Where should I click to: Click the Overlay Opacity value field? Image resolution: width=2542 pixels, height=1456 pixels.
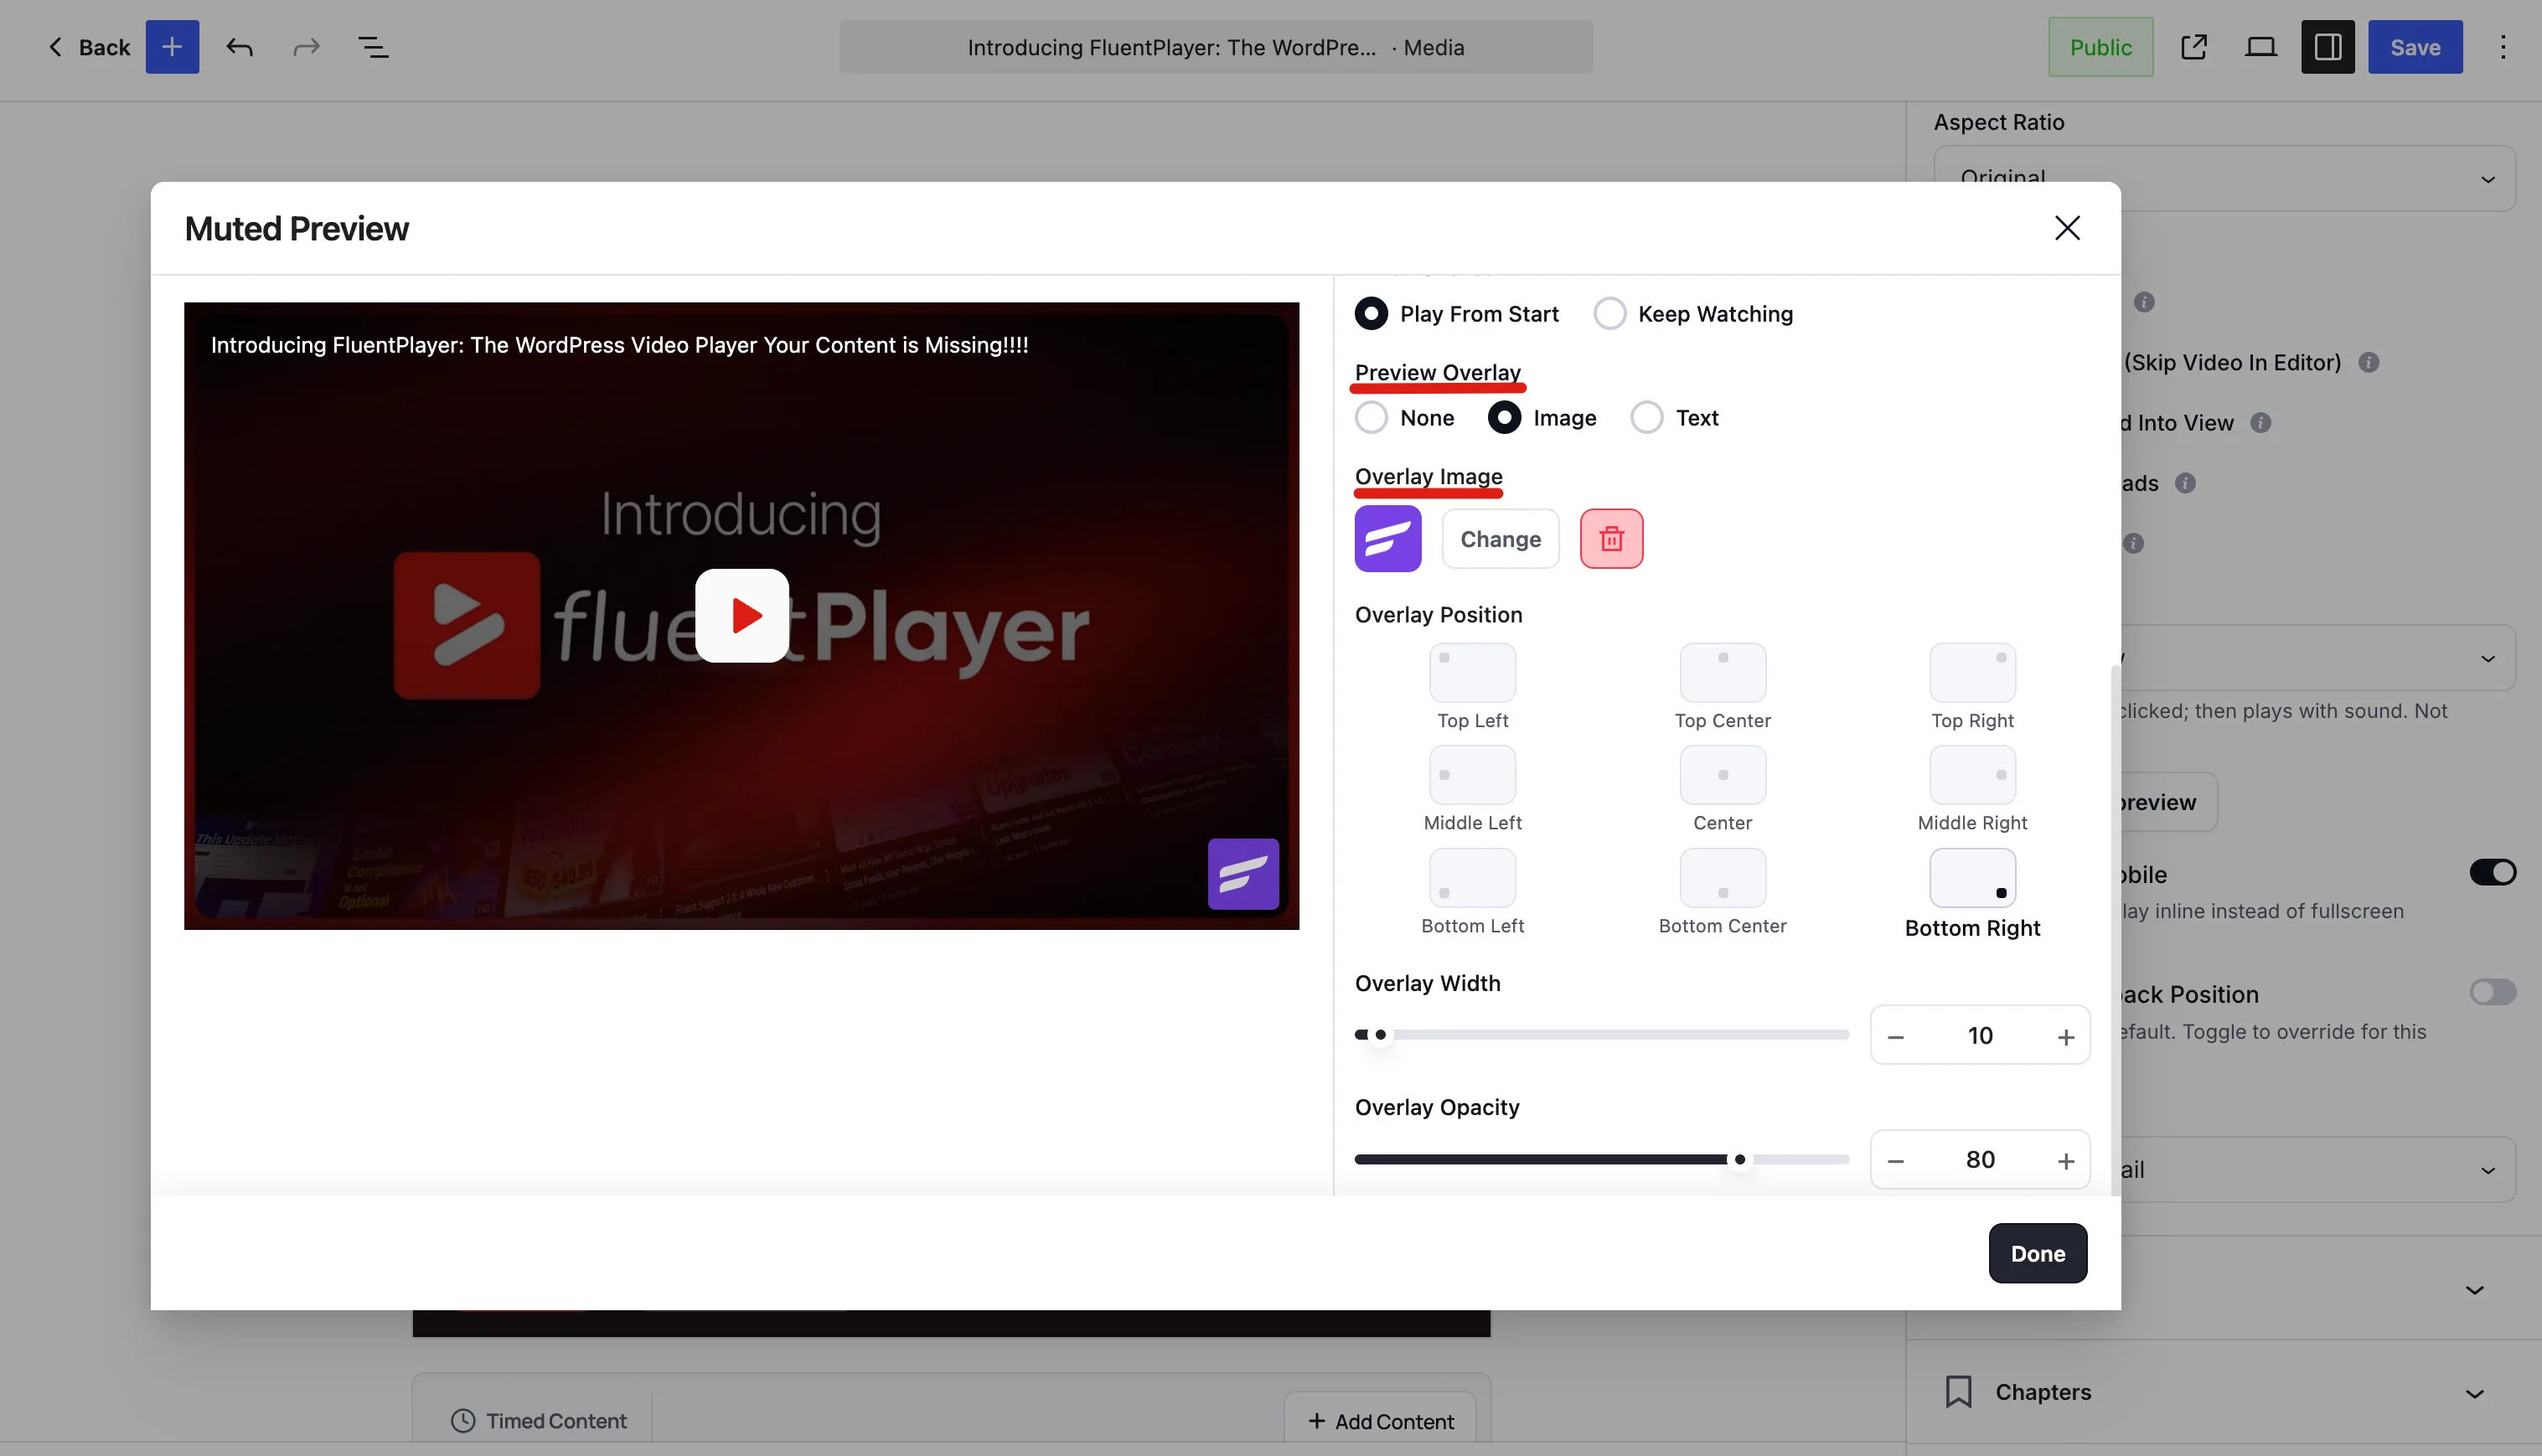tap(1980, 1159)
